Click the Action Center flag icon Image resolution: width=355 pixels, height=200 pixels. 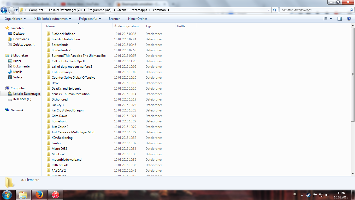point(315,195)
